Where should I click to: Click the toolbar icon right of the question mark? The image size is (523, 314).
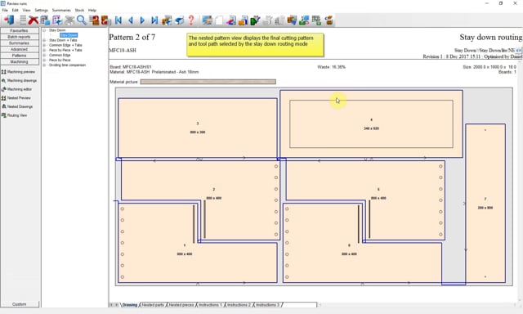click(207, 20)
